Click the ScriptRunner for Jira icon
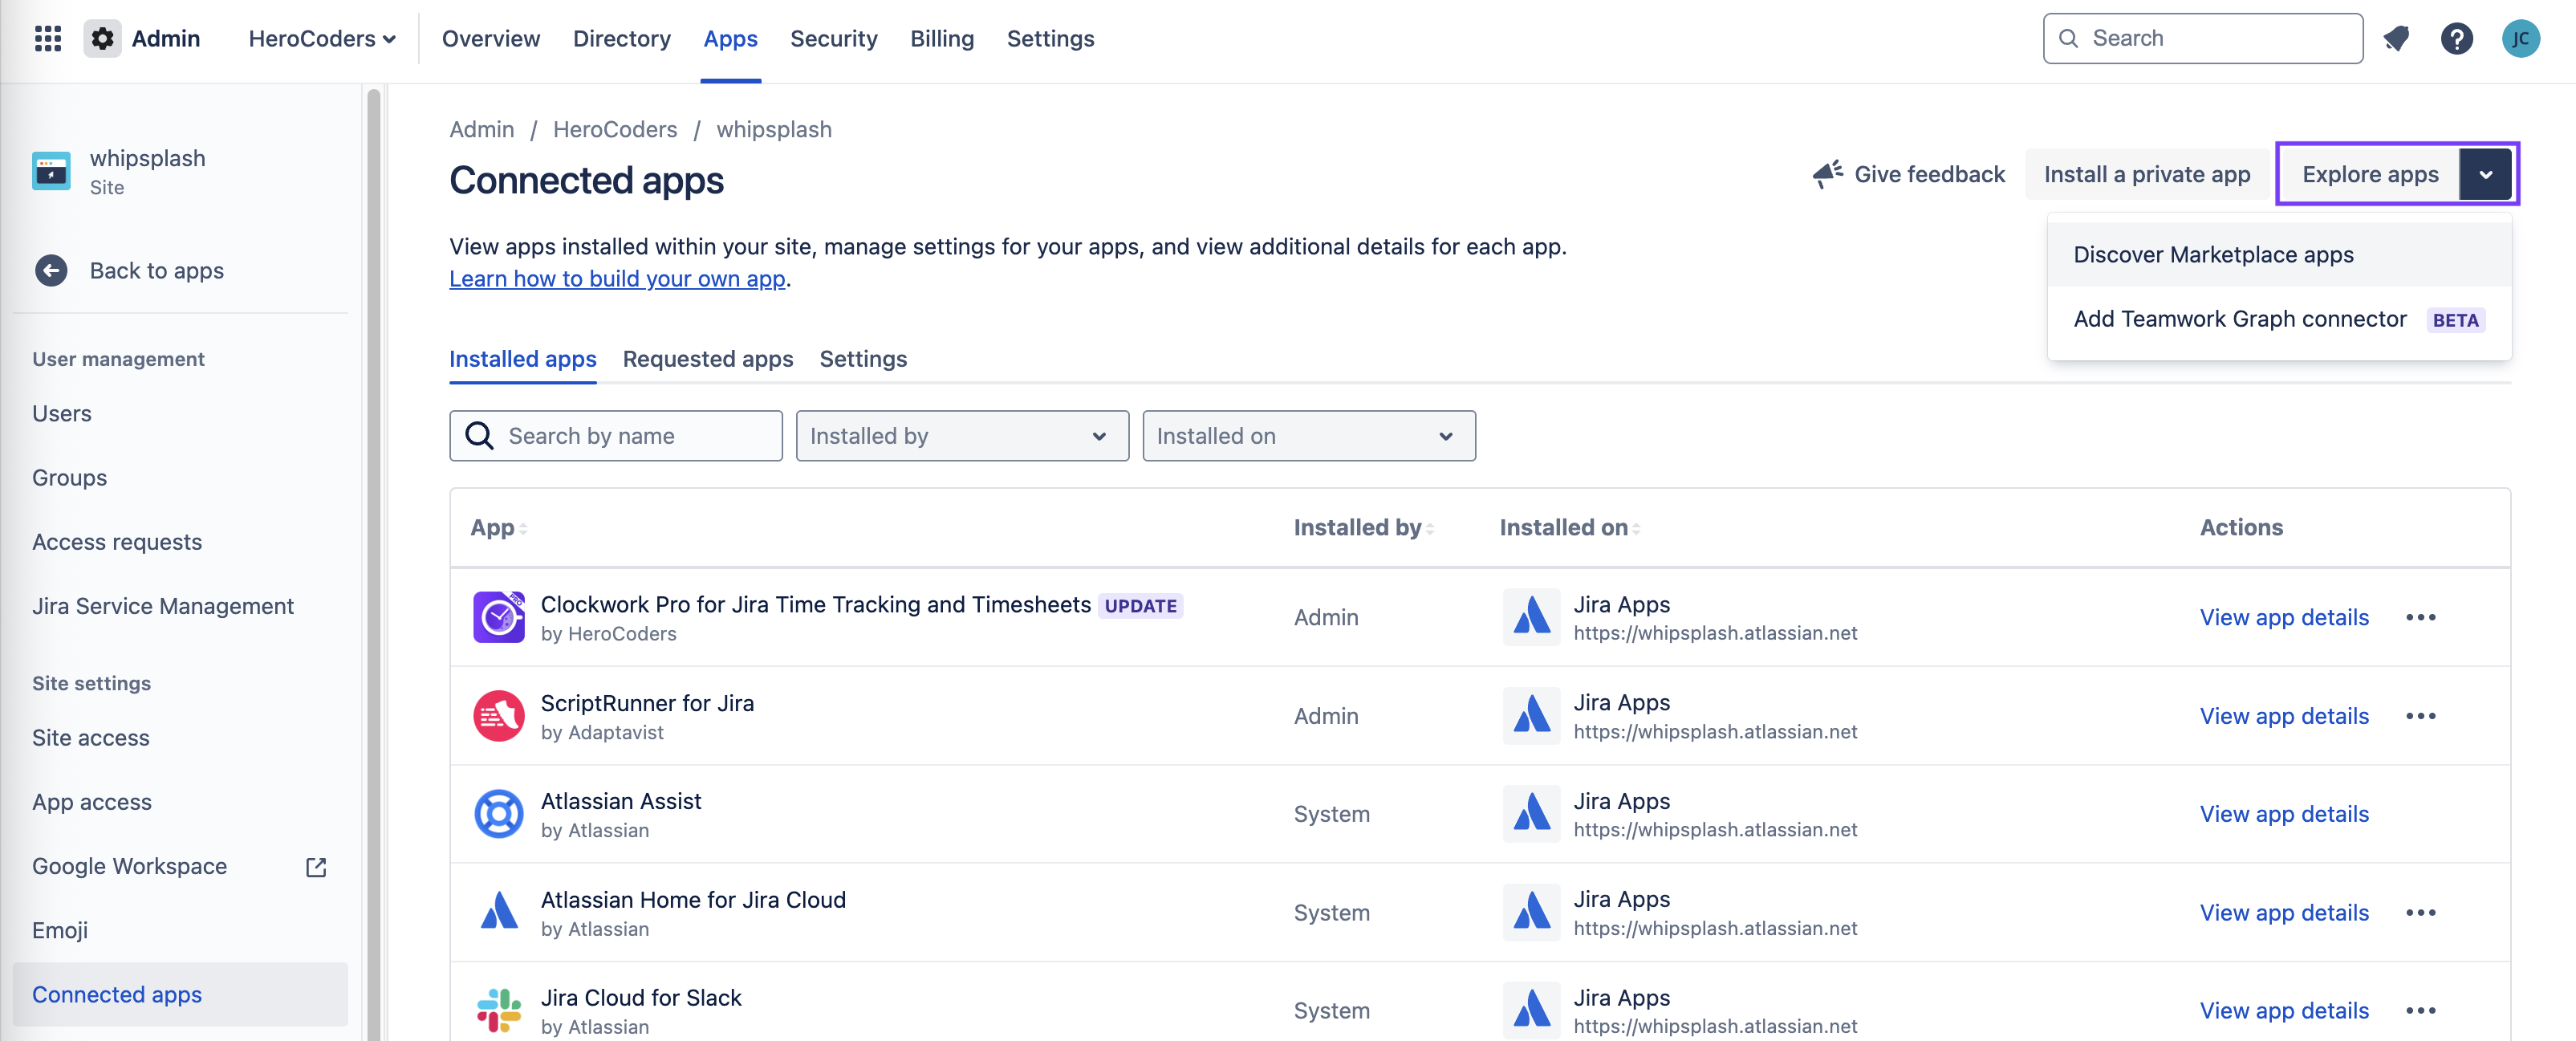 (x=498, y=716)
